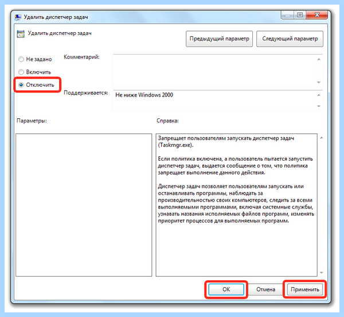Screen dimensions: 344x317
Task: Click the "Не ниже Windows 2000" text
Action: click(x=144, y=95)
